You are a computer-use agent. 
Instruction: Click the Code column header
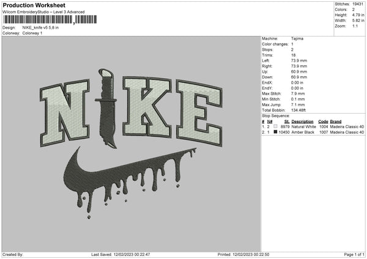click(x=323, y=122)
